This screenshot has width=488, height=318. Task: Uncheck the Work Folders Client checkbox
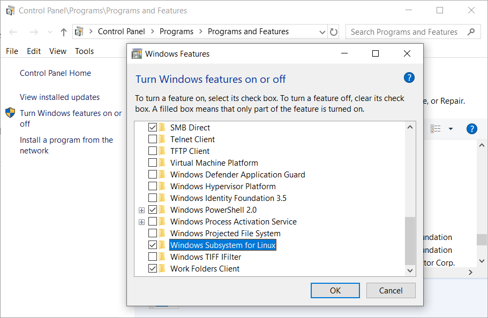pyautogui.click(x=153, y=269)
